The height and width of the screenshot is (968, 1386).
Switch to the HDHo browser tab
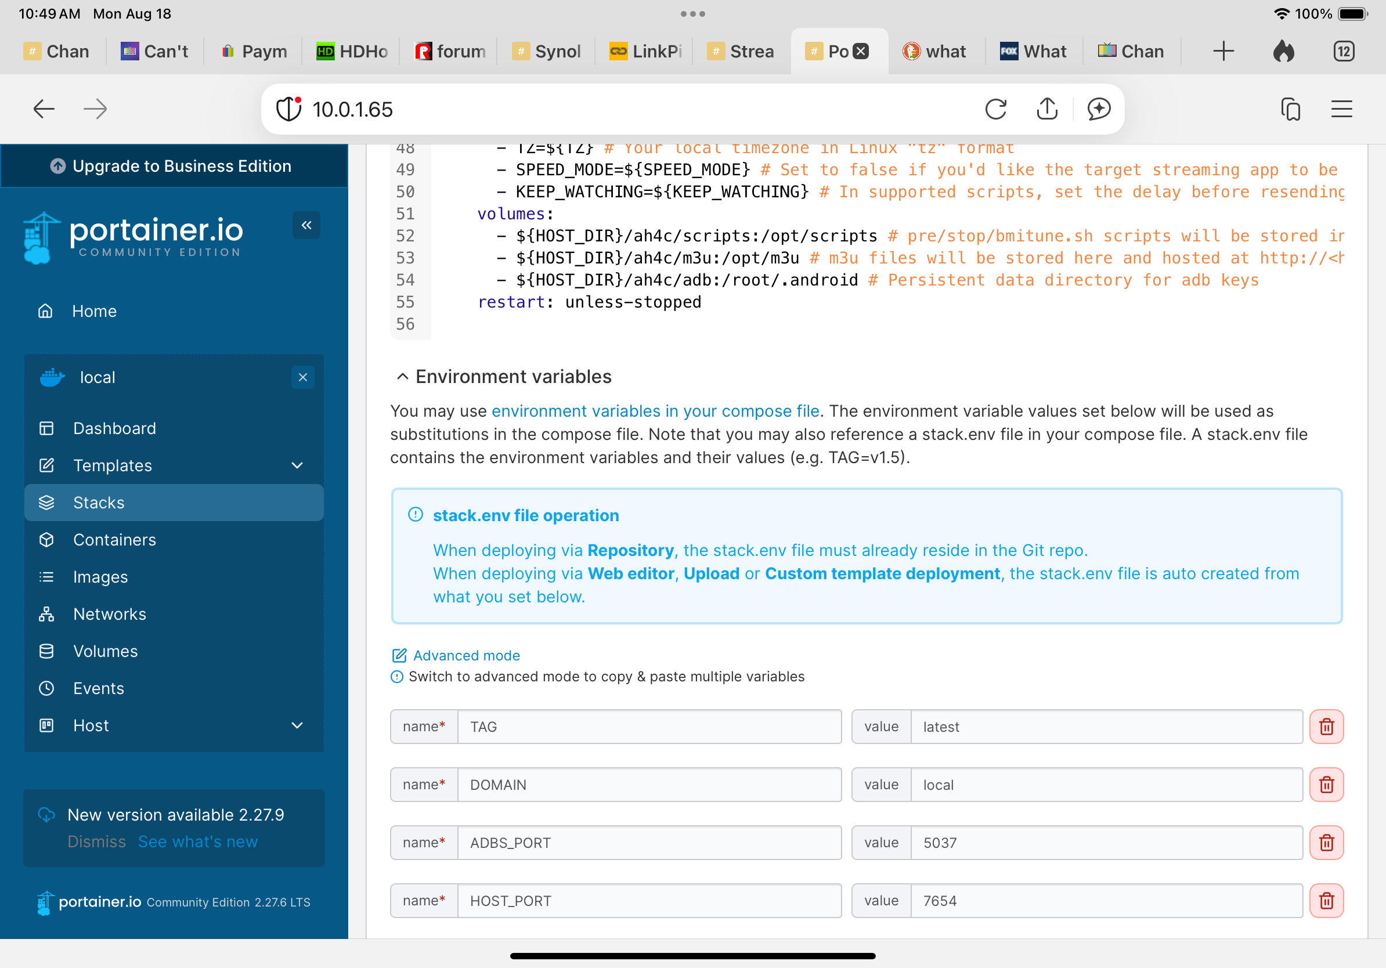tap(352, 51)
